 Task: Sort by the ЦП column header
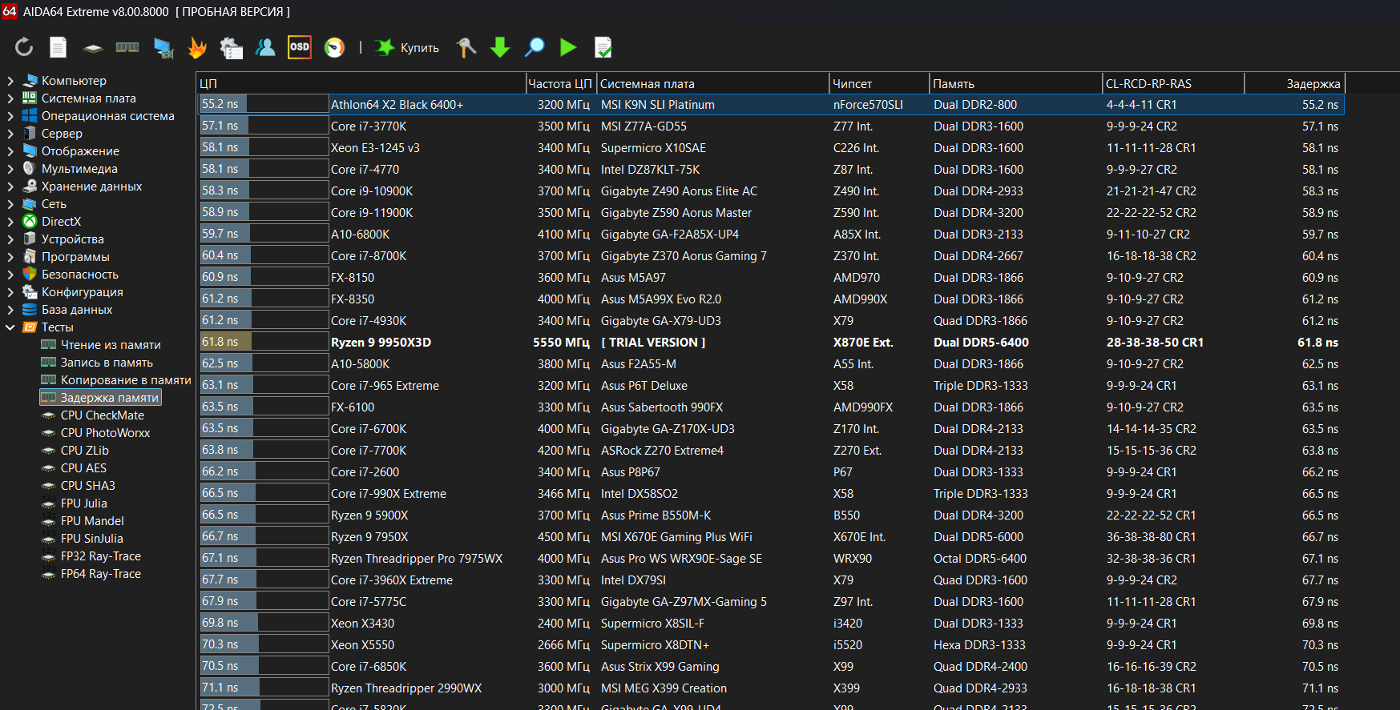[x=361, y=83]
